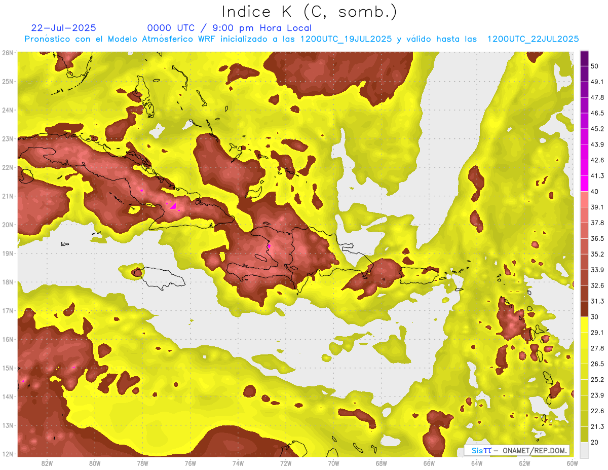Click the colorbar label "33.9"
The height and width of the screenshot is (470, 608).
597,270
